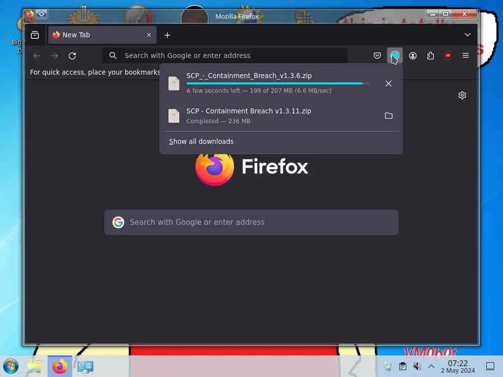503x377 pixels.
Task: Click the v1.3.6 download progress bar
Action: click(278, 83)
